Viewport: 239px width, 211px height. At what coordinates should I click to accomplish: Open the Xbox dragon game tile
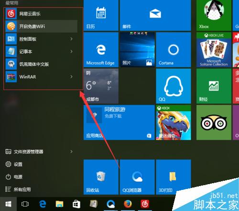174,122
